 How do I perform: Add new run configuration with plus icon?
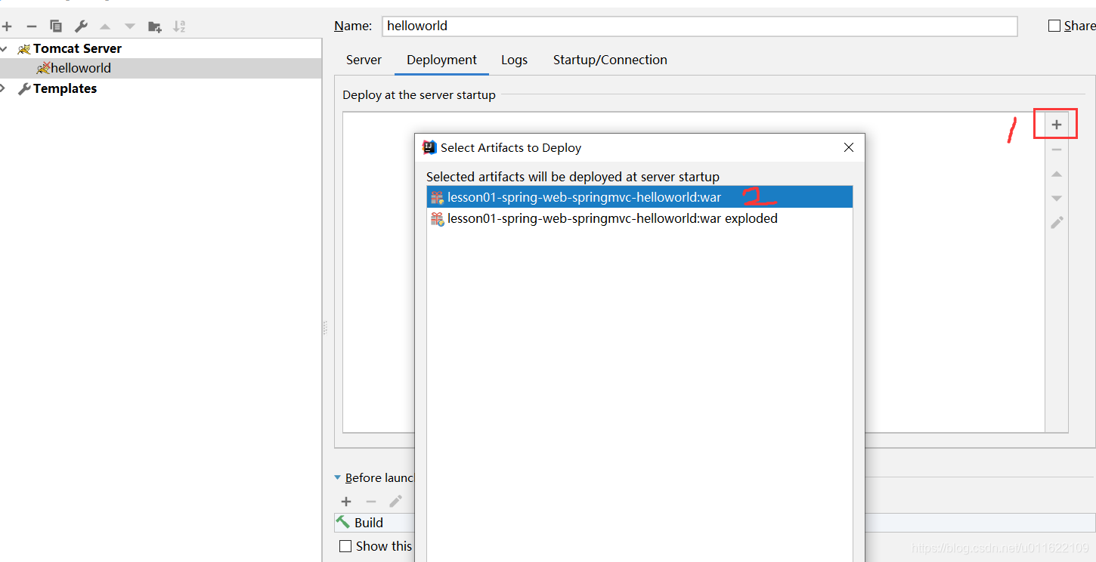pyautogui.click(x=7, y=26)
